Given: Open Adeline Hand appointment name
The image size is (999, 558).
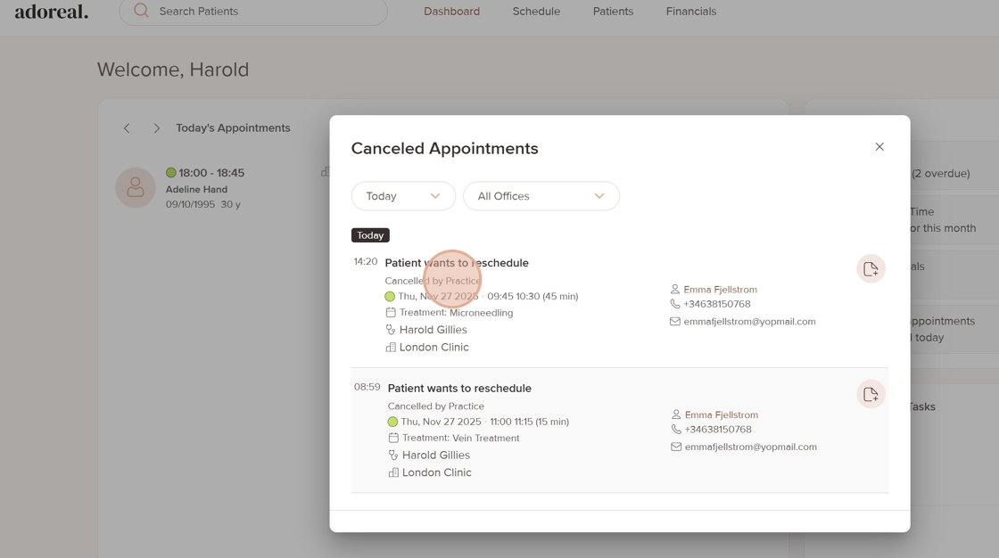Looking at the screenshot, I should 196,189.
